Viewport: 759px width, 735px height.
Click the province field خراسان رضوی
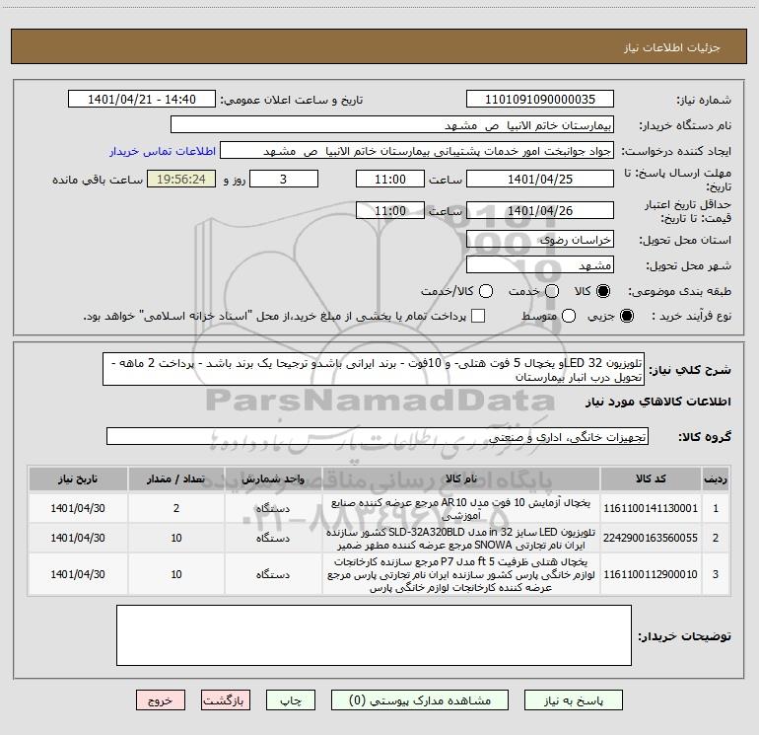click(540, 239)
